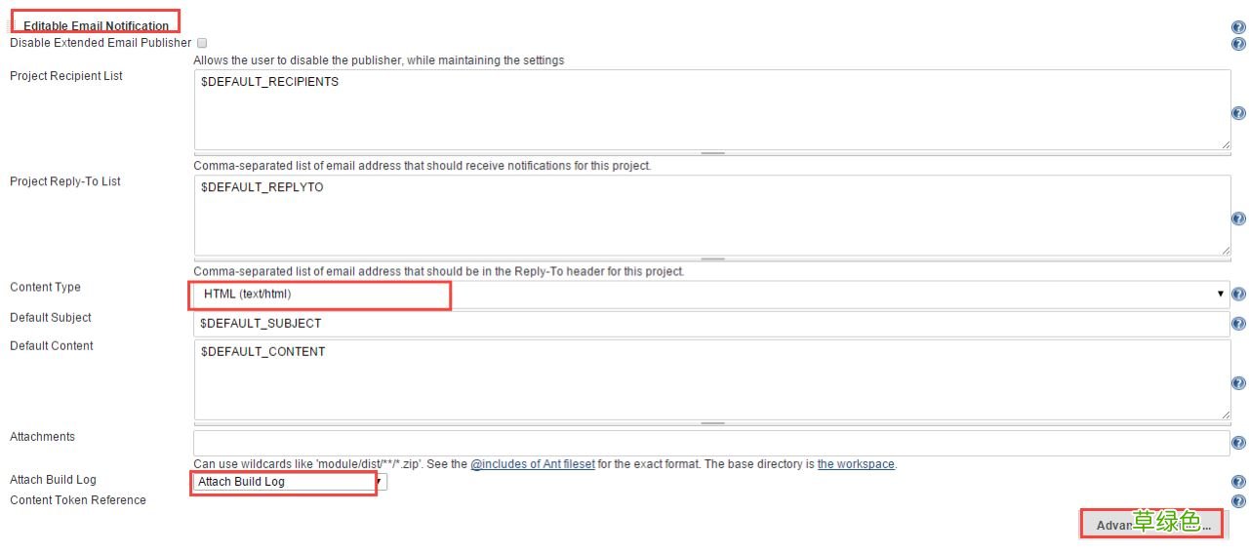Expand the Attach Build Log dropdown
1249x554 pixels.
(290, 482)
